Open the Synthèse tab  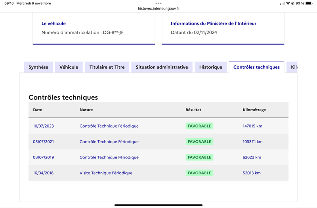coord(38,67)
